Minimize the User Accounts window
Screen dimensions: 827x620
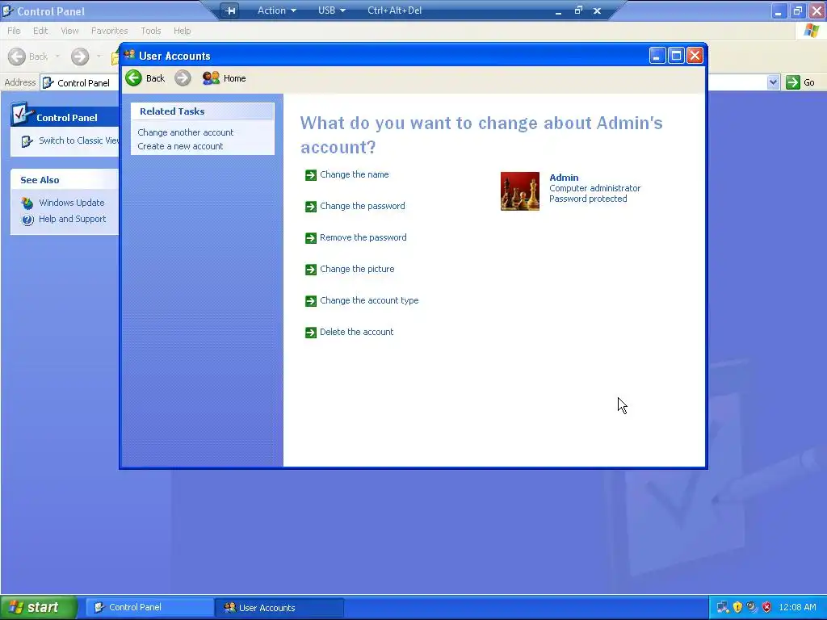657,56
